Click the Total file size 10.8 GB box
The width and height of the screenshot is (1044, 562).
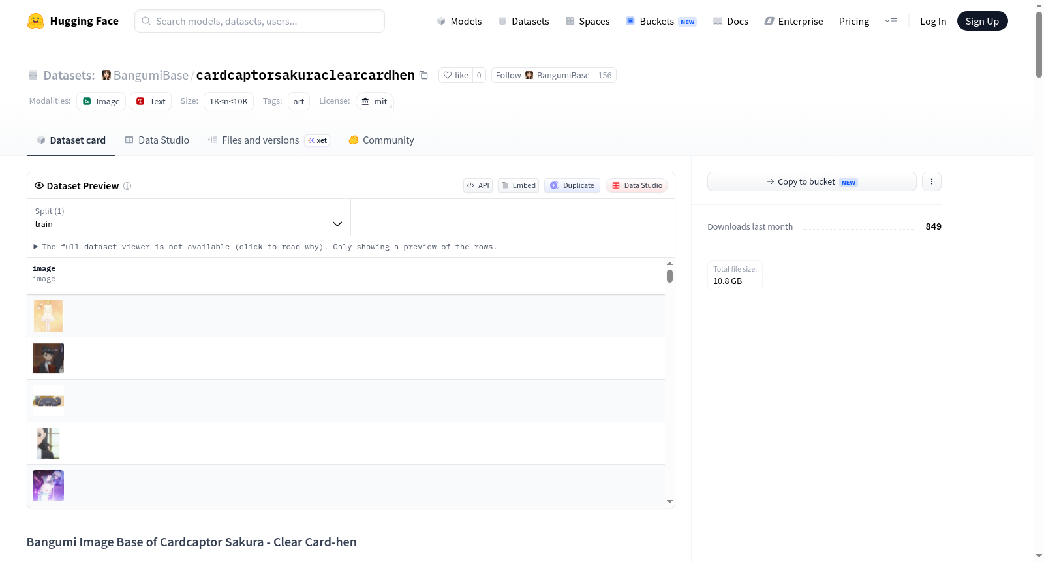(735, 275)
